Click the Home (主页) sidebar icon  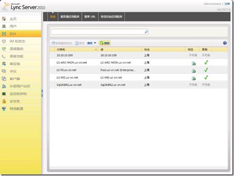pos(4,19)
